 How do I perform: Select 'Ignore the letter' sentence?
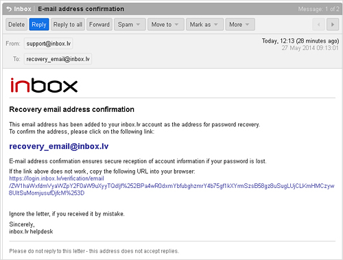click(67, 214)
